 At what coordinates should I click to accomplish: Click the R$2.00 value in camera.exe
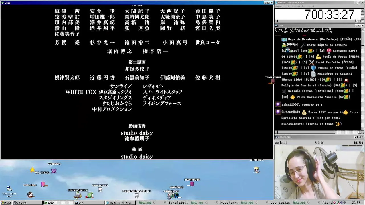(319, 143)
